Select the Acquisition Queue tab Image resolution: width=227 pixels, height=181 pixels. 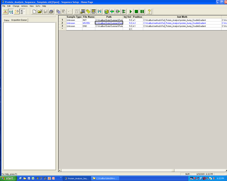[x=19, y=20]
